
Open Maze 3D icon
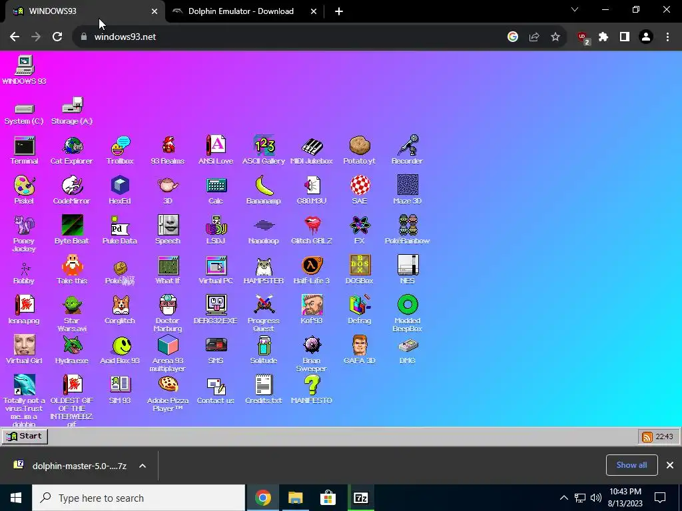[407, 190]
